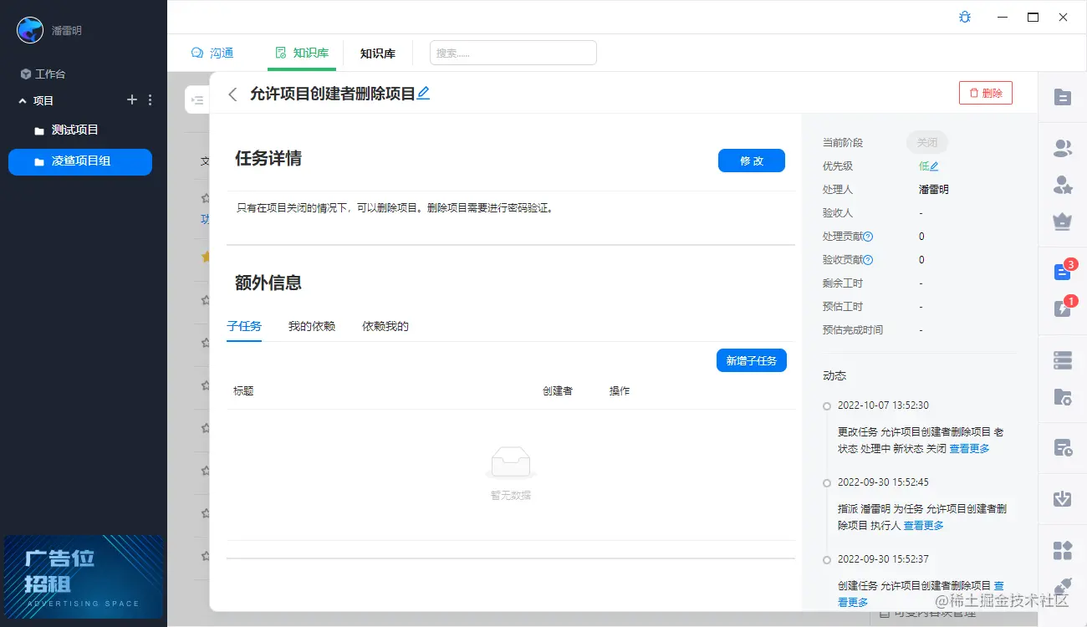Image resolution: width=1087 pixels, height=627 pixels.
Task: Open the 项目 more options menu
Action: [151, 100]
